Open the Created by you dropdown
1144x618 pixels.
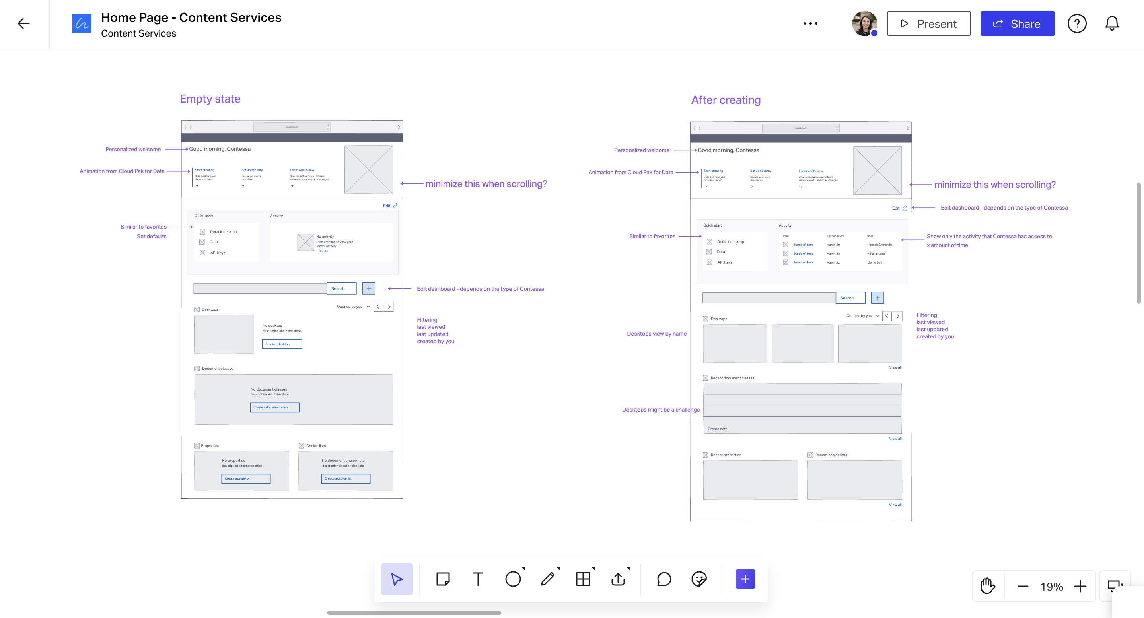[x=862, y=316]
